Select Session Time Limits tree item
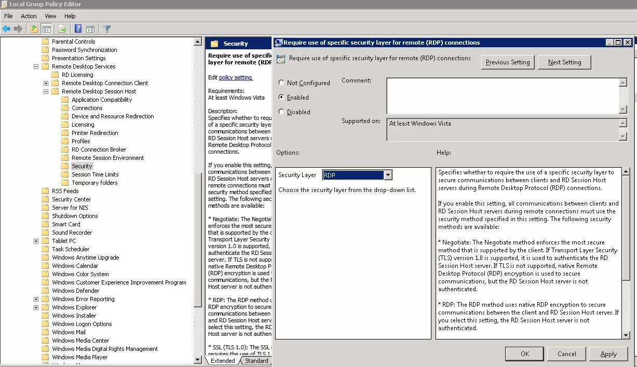Viewport: 637px width, 367px height. point(95,174)
